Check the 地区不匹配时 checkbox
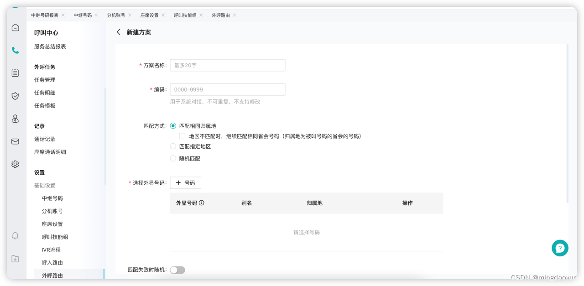Viewport: 584px width, 286px height. (x=182, y=136)
